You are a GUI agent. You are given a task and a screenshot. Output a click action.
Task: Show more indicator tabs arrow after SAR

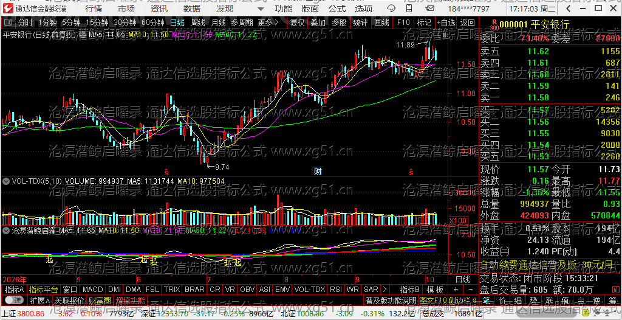384,290
